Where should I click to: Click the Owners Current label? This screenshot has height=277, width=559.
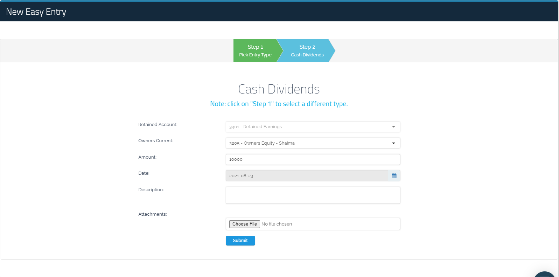tap(155, 141)
